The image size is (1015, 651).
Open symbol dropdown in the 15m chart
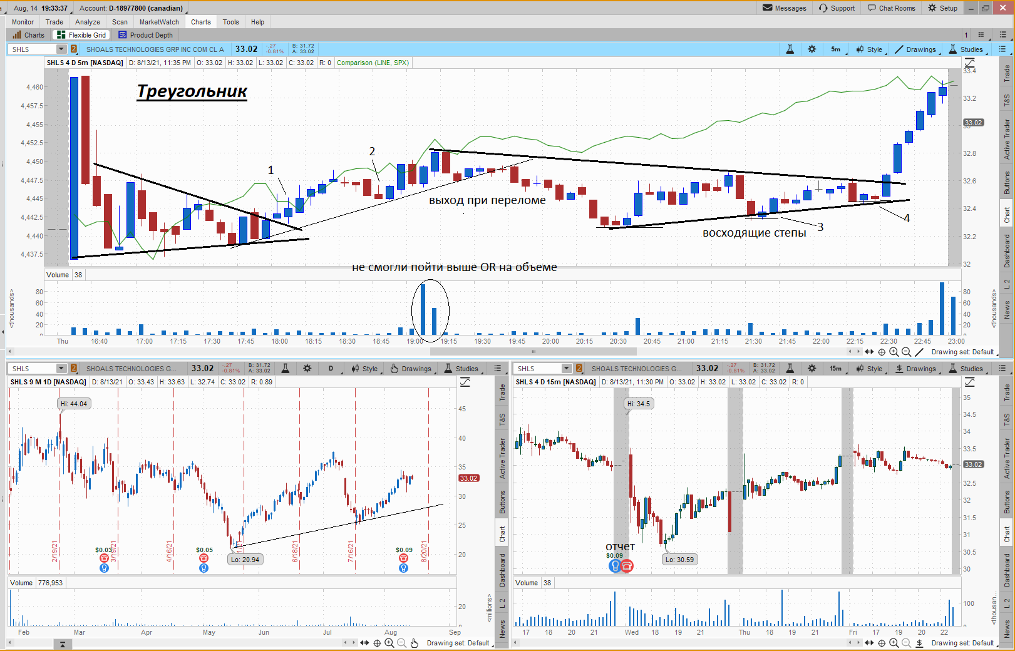point(567,369)
